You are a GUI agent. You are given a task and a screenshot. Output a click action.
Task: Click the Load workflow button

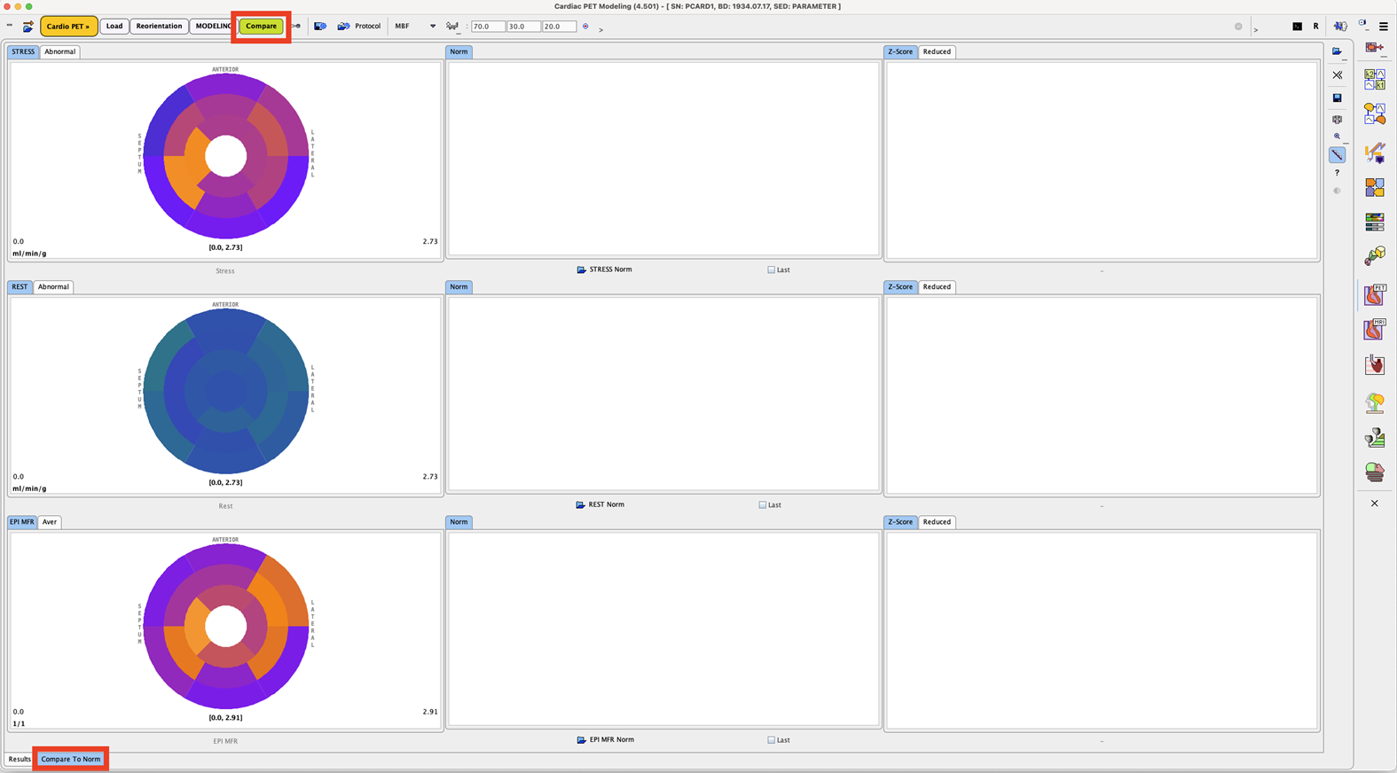point(114,27)
